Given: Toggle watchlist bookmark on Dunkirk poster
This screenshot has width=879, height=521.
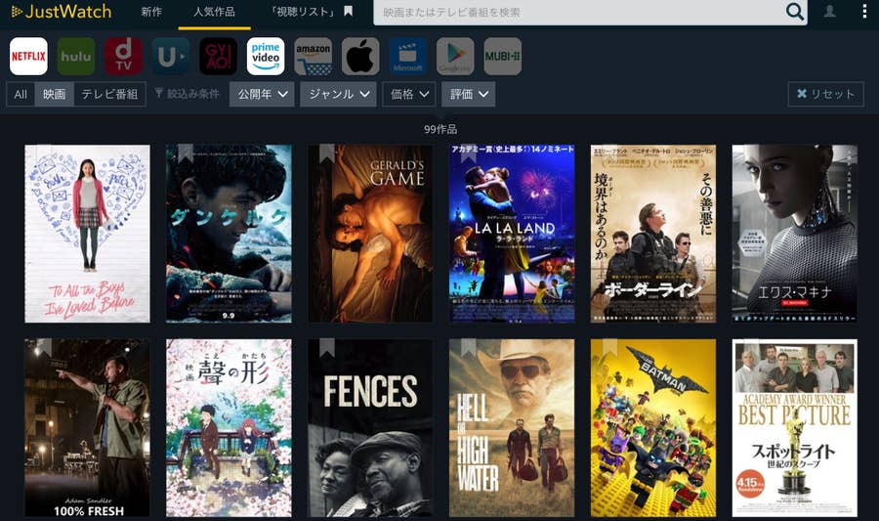Looking at the screenshot, I should point(185,153).
